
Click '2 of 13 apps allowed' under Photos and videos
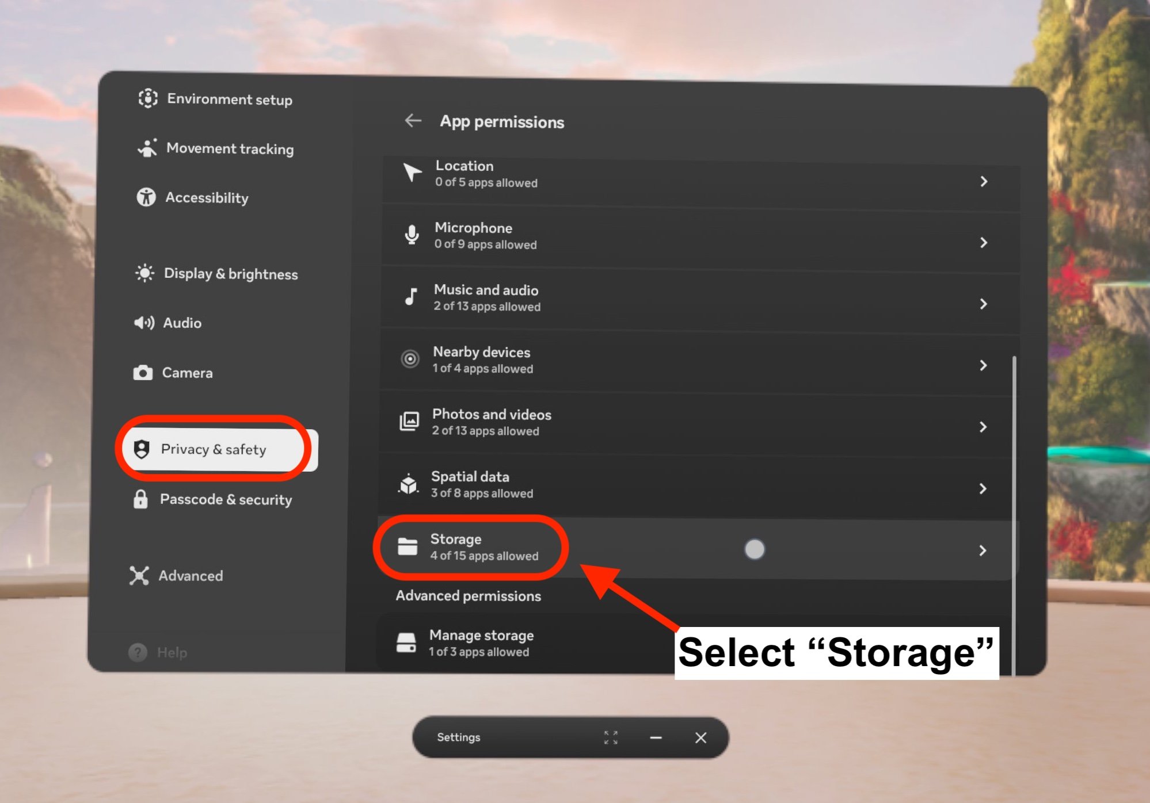[486, 431]
